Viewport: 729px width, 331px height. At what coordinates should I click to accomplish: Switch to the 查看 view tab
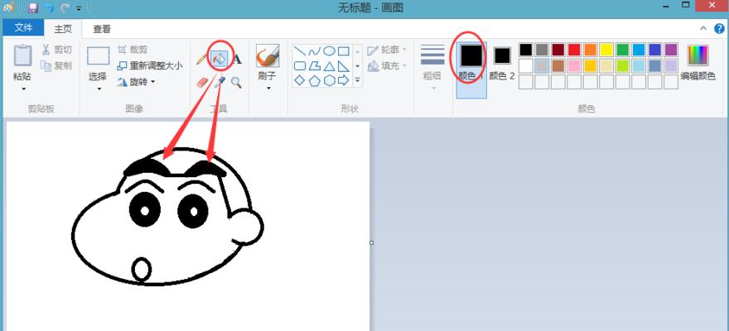click(102, 29)
